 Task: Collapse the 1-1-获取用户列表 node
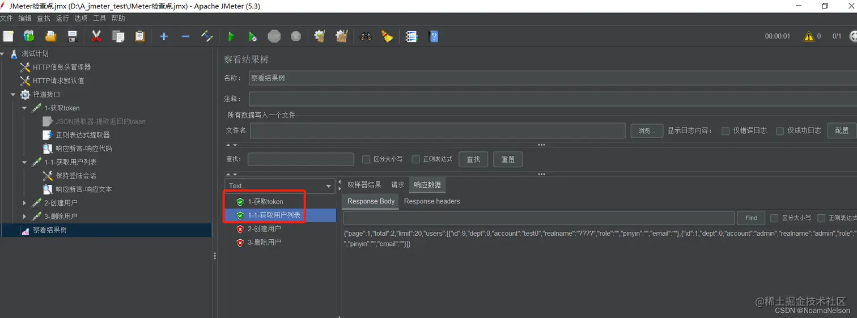pos(24,162)
